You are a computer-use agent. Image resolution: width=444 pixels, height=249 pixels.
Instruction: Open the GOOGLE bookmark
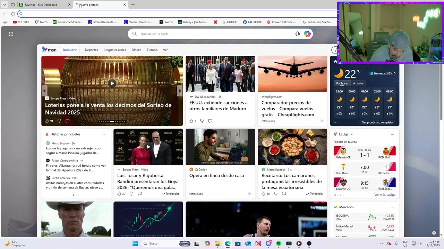click(x=230, y=22)
